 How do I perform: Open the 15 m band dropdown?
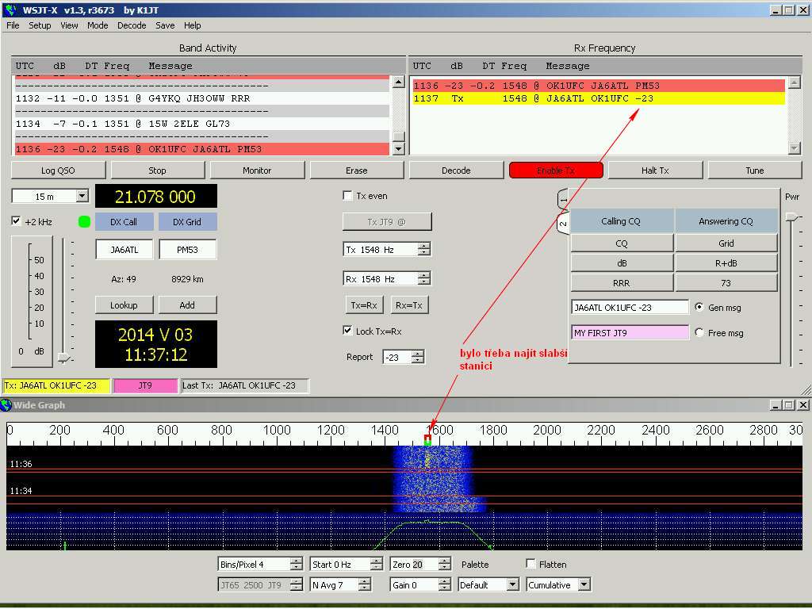point(82,196)
